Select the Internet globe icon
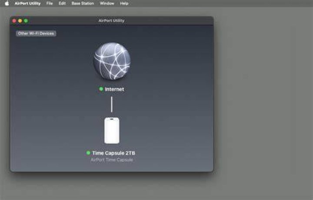 pos(112,61)
